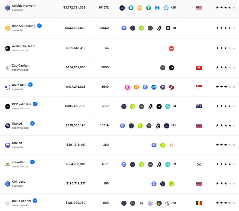Image resolution: width=239 pixels, height=211 pixels.
Task: Click the verified badge beside P2P Validator
Action: [x=35, y=104]
